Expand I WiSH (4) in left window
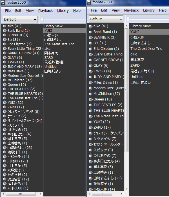 point(5,62)
